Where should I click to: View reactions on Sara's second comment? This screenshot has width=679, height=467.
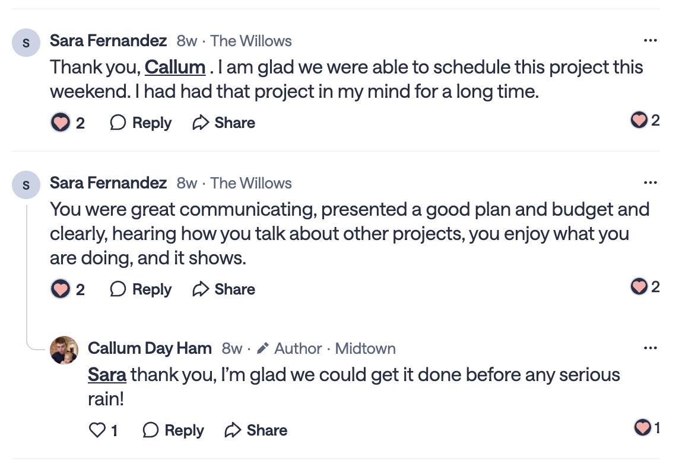point(645,287)
